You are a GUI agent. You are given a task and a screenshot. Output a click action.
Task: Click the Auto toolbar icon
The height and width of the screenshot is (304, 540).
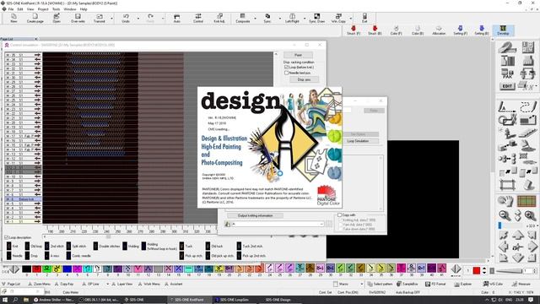click(x=176, y=18)
